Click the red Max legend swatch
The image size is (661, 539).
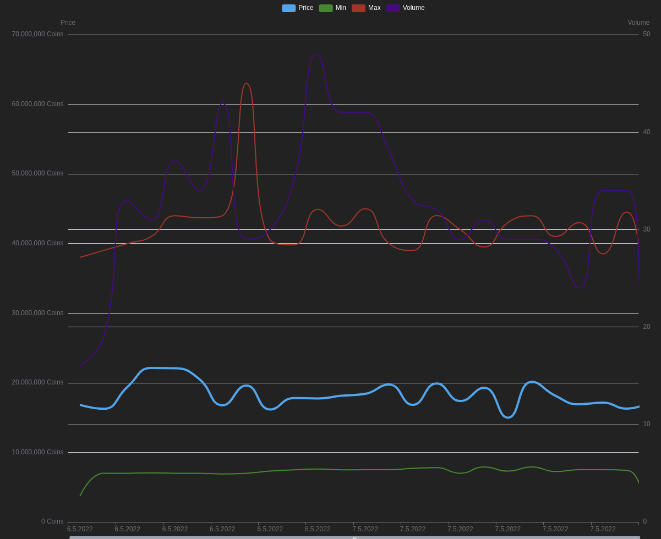click(x=358, y=8)
